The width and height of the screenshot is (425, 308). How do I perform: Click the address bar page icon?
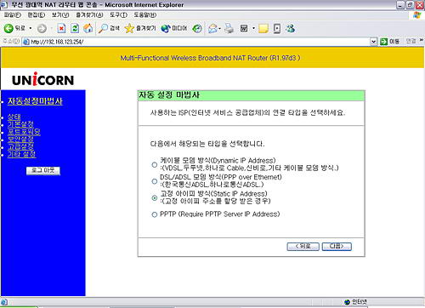(26, 42)
